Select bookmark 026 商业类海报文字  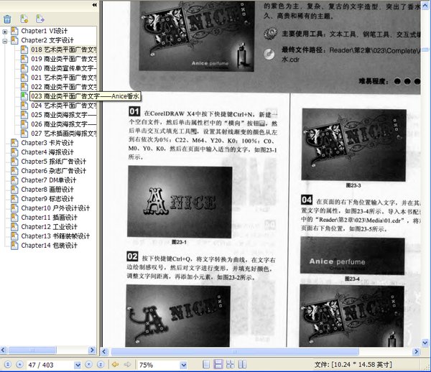[x=63, y=124]
